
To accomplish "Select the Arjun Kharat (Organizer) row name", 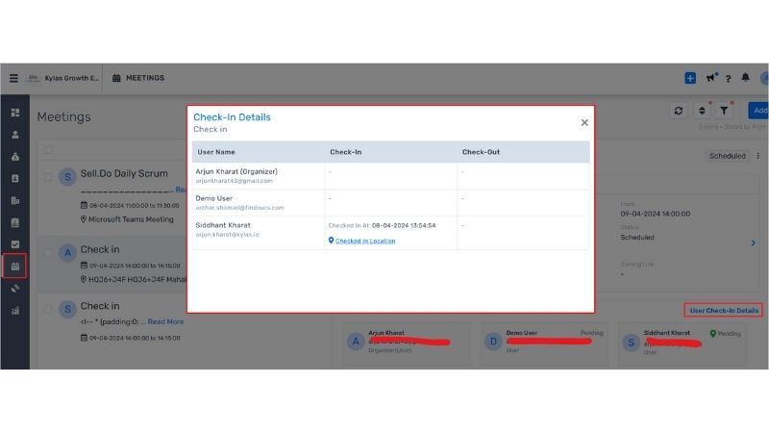I will tap(236, 171).
